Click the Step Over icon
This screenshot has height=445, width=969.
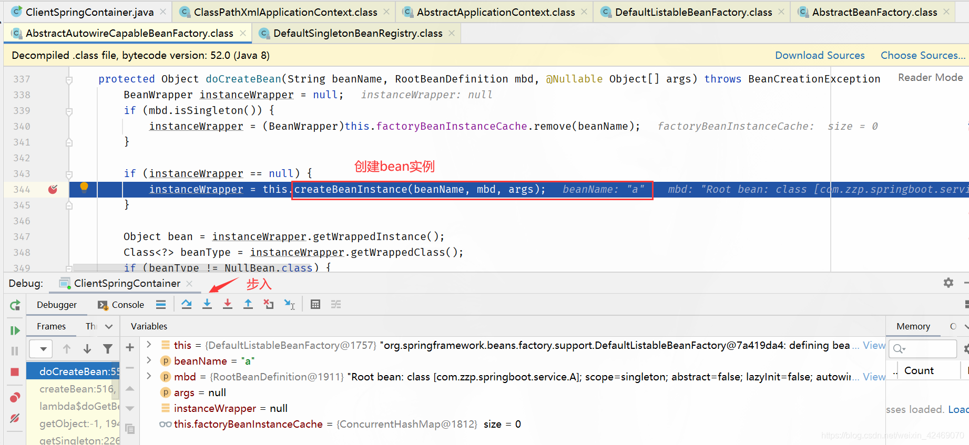point(187,304)
